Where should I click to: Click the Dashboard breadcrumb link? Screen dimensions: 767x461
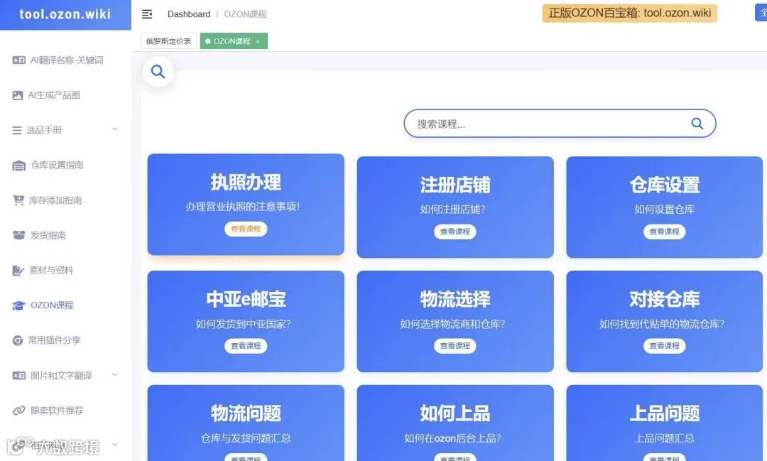click(189, 14)
